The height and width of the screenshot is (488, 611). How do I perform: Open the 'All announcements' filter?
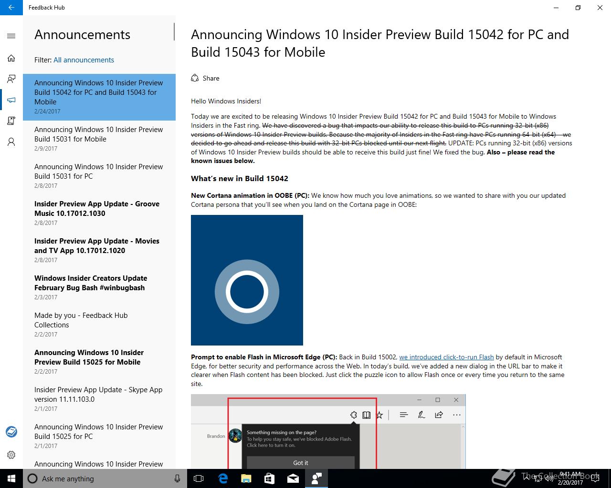tap(84, 60)
